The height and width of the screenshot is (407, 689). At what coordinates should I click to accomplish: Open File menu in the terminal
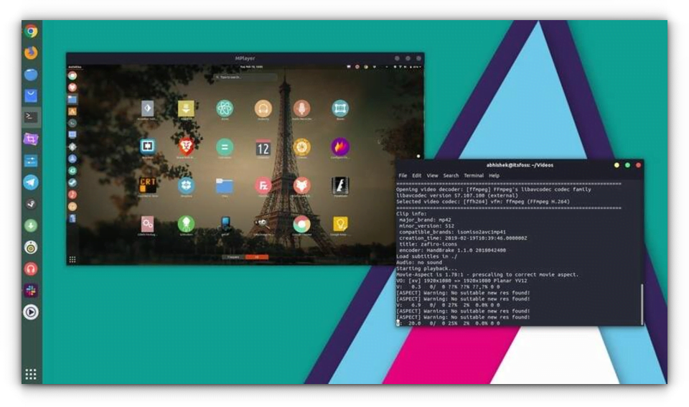pos(403,175)
